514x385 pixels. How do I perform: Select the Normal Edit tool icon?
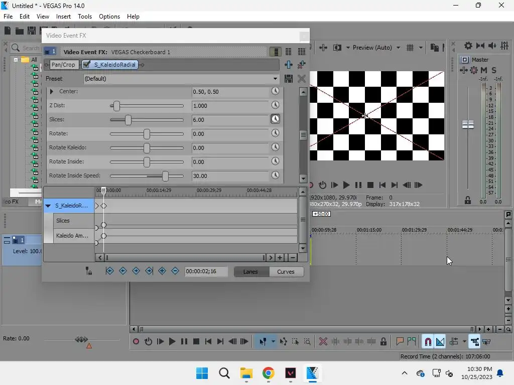(263, 341)
